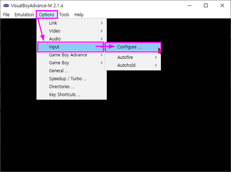Maximize the VisualBoyAdvance-M window
The height and width of the screenshot is (172, 231).
point(206,6)
